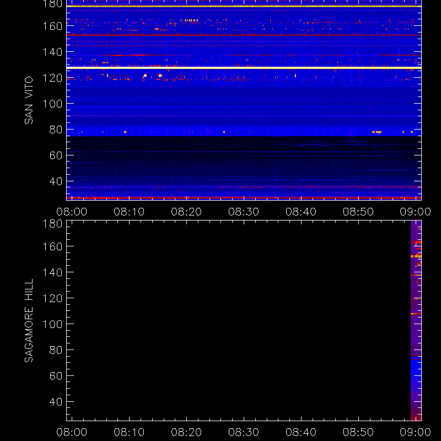Select the 120 label on San Vito axis
Viewport: 441px width, 441px height.
[x=52, y=78]
